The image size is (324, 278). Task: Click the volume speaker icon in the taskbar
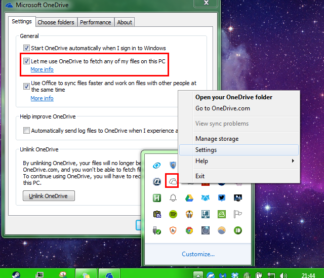click(x=283, y=275)
